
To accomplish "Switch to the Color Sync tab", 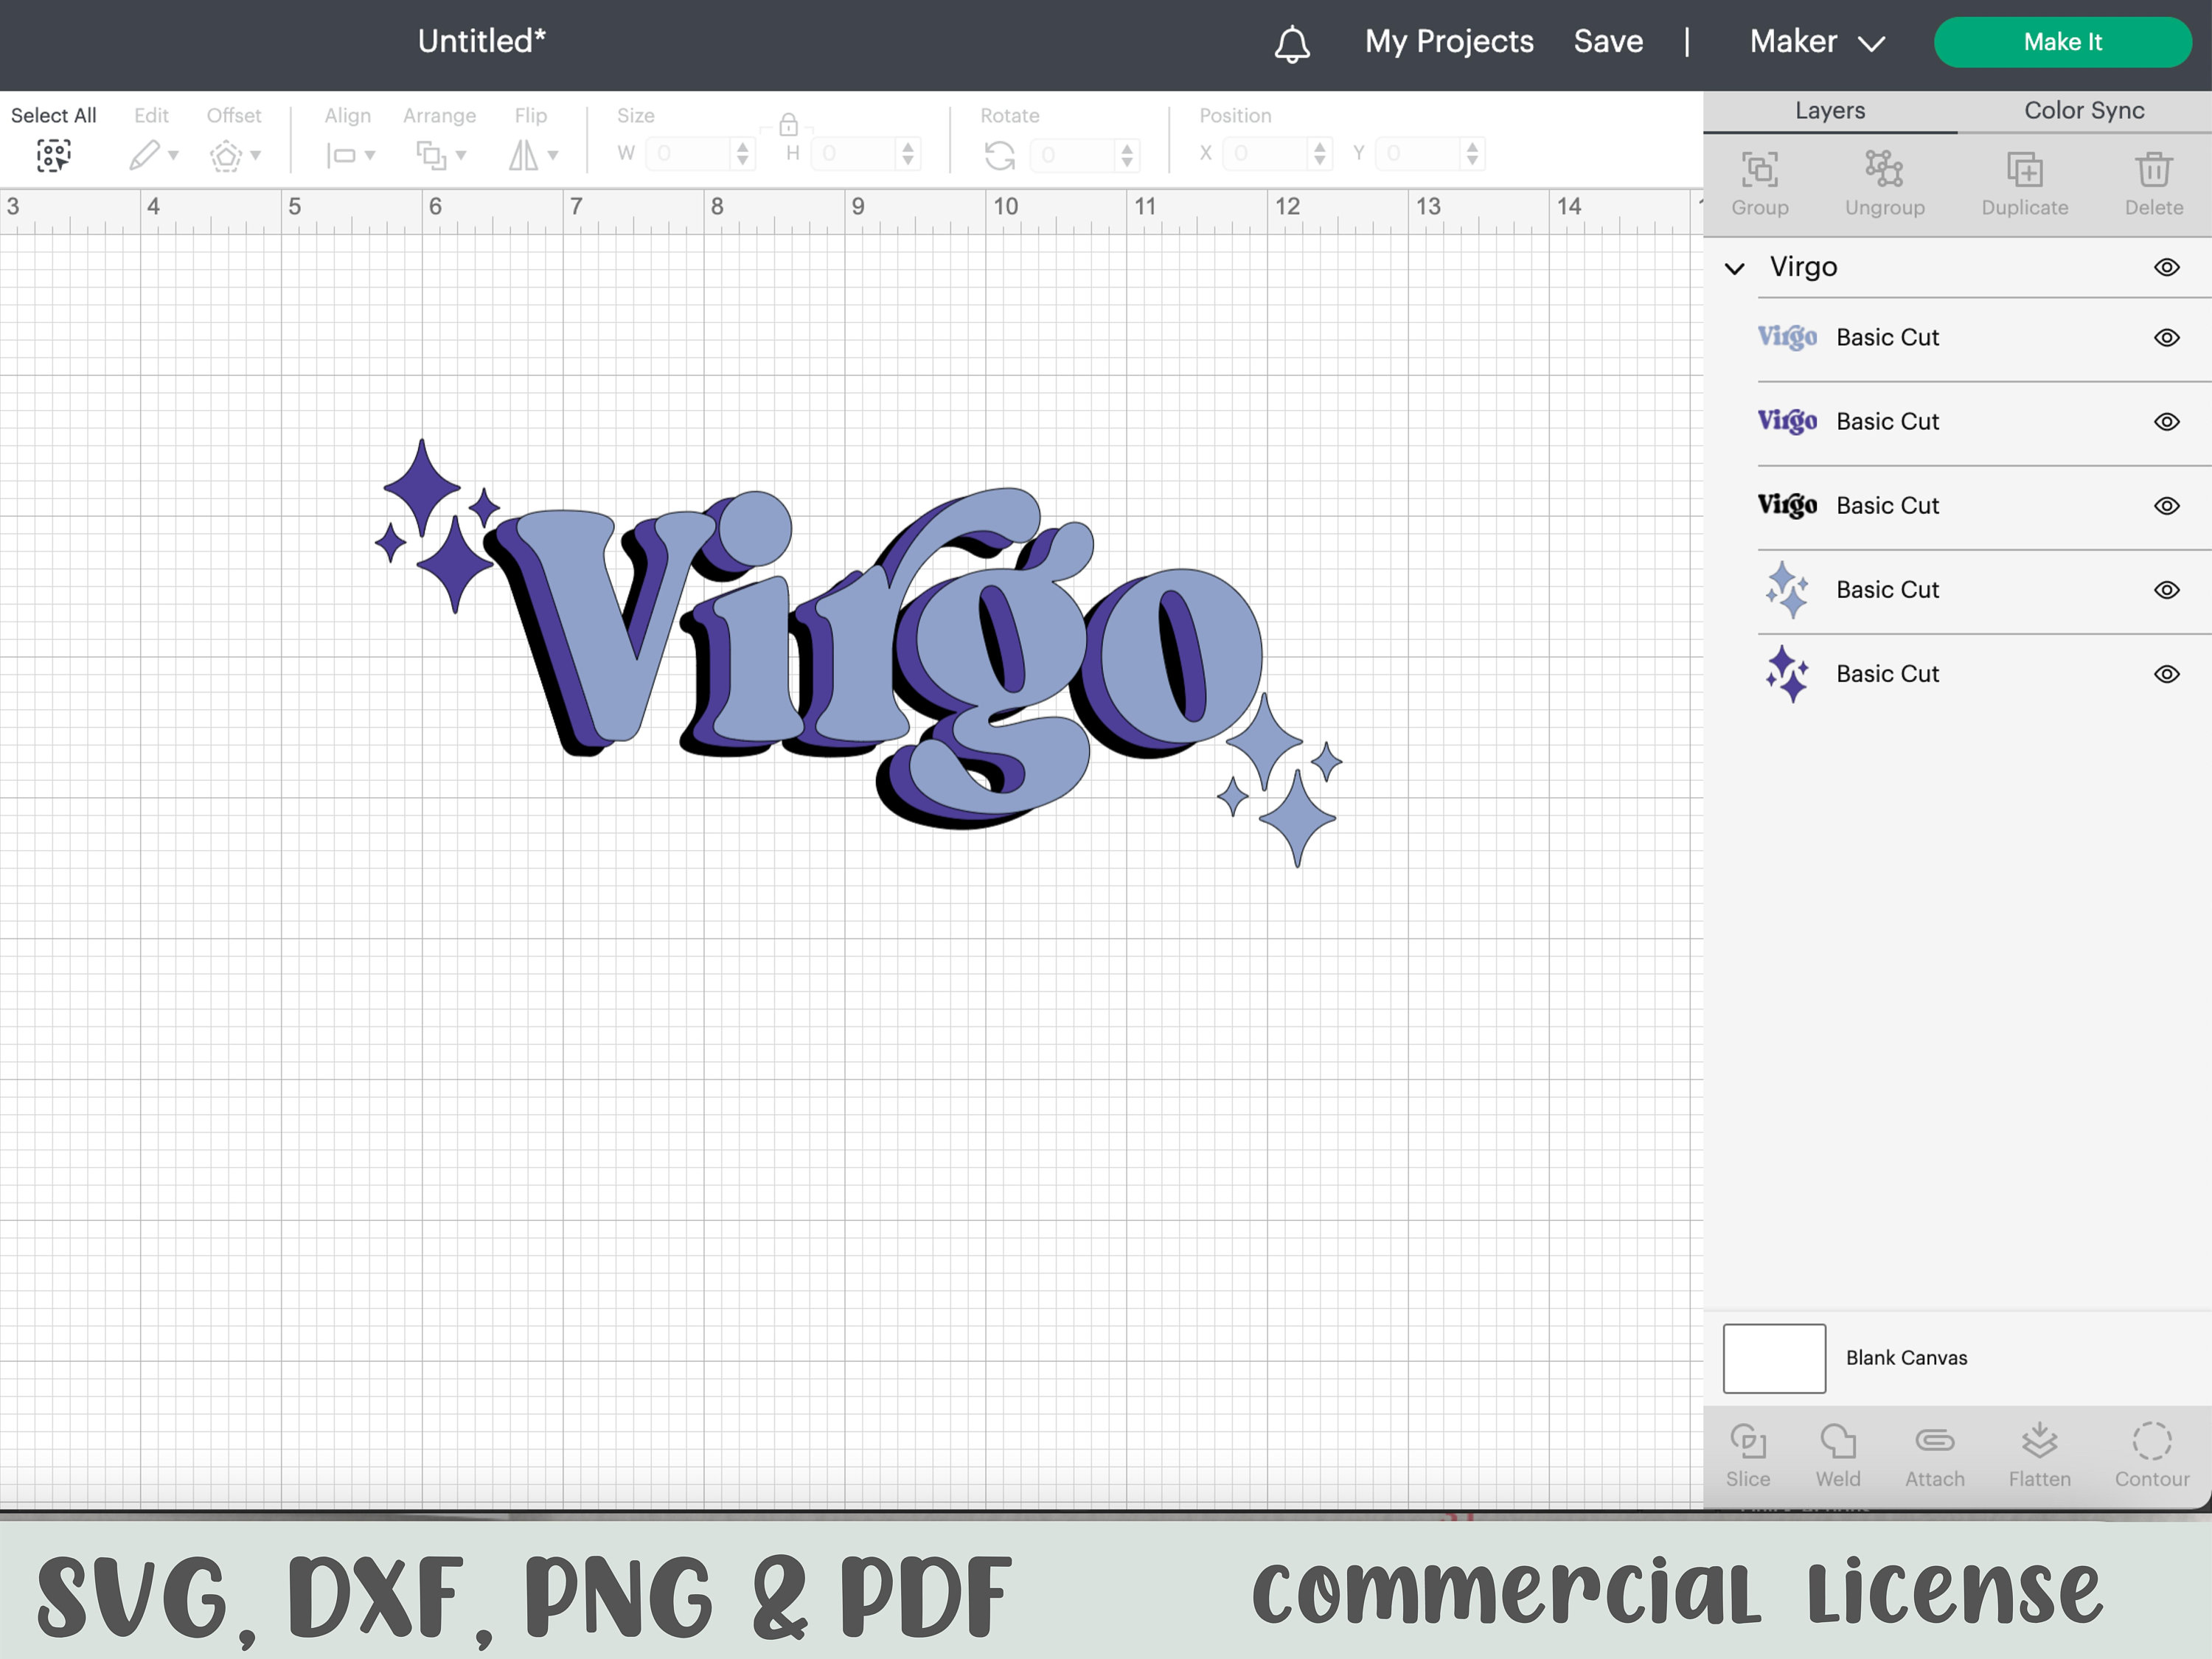I will point(2082,110).
